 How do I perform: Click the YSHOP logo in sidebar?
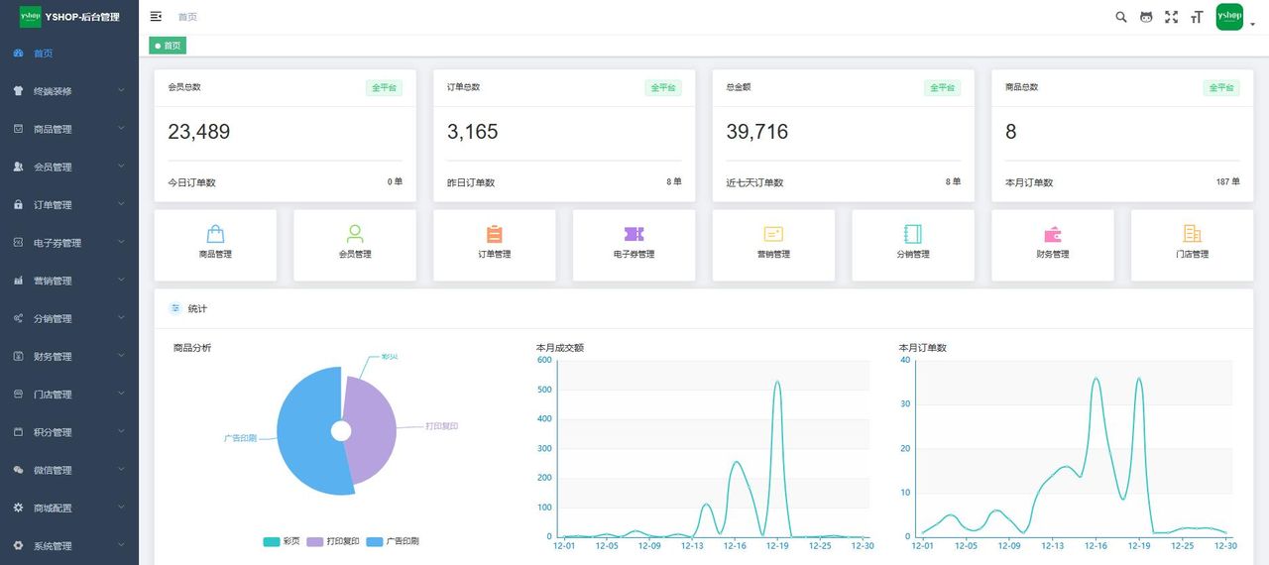[x=31, y=17]
